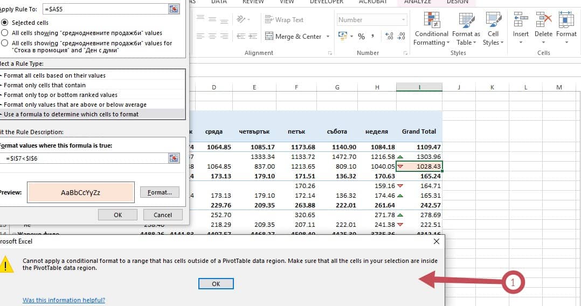Image resolution: width=581 pixels, height=306 pixels.
Task: Click the 'Grand Total' column heading cell
Action: coord(419,131)
